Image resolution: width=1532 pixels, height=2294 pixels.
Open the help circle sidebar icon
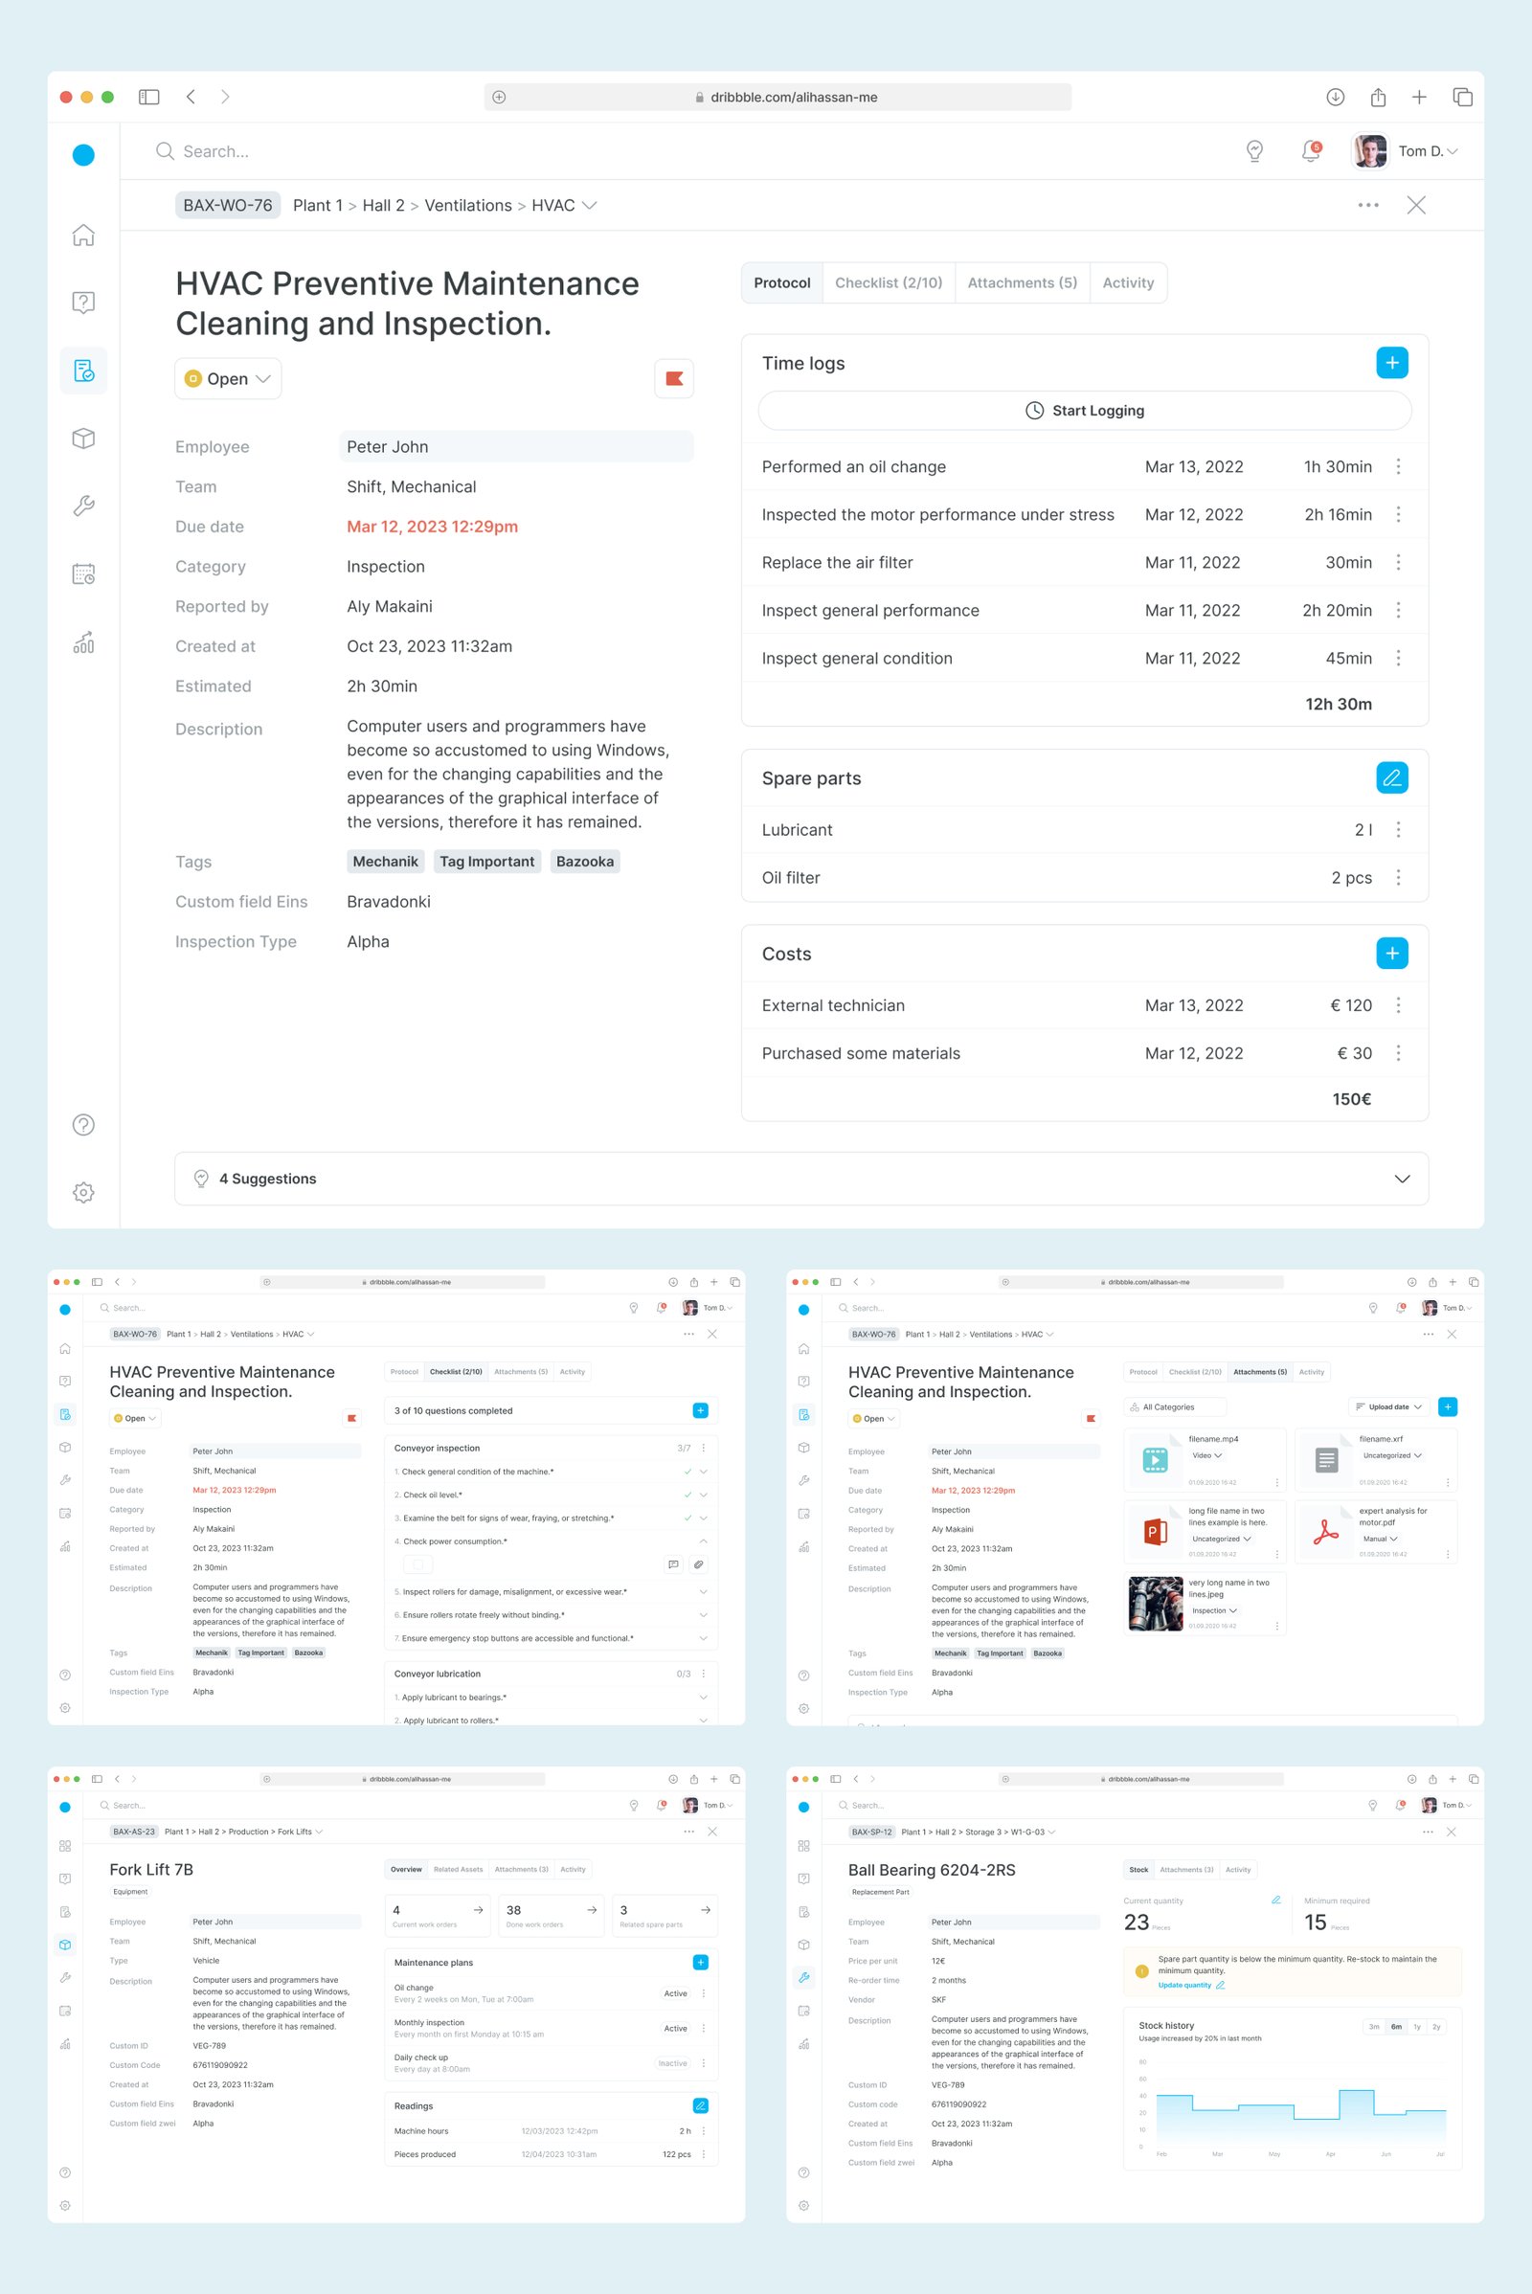click(83, 1125)
